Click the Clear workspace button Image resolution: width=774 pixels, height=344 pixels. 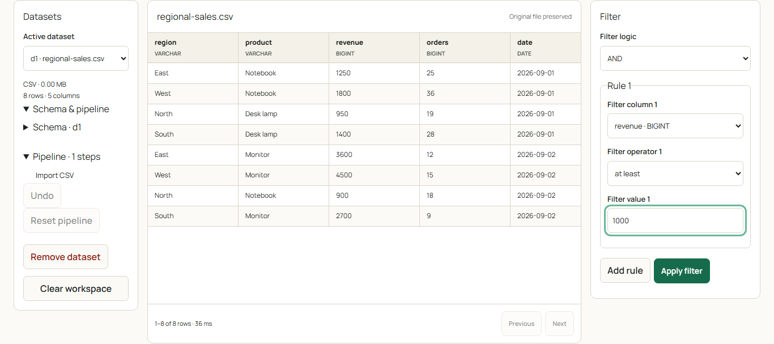76,288
